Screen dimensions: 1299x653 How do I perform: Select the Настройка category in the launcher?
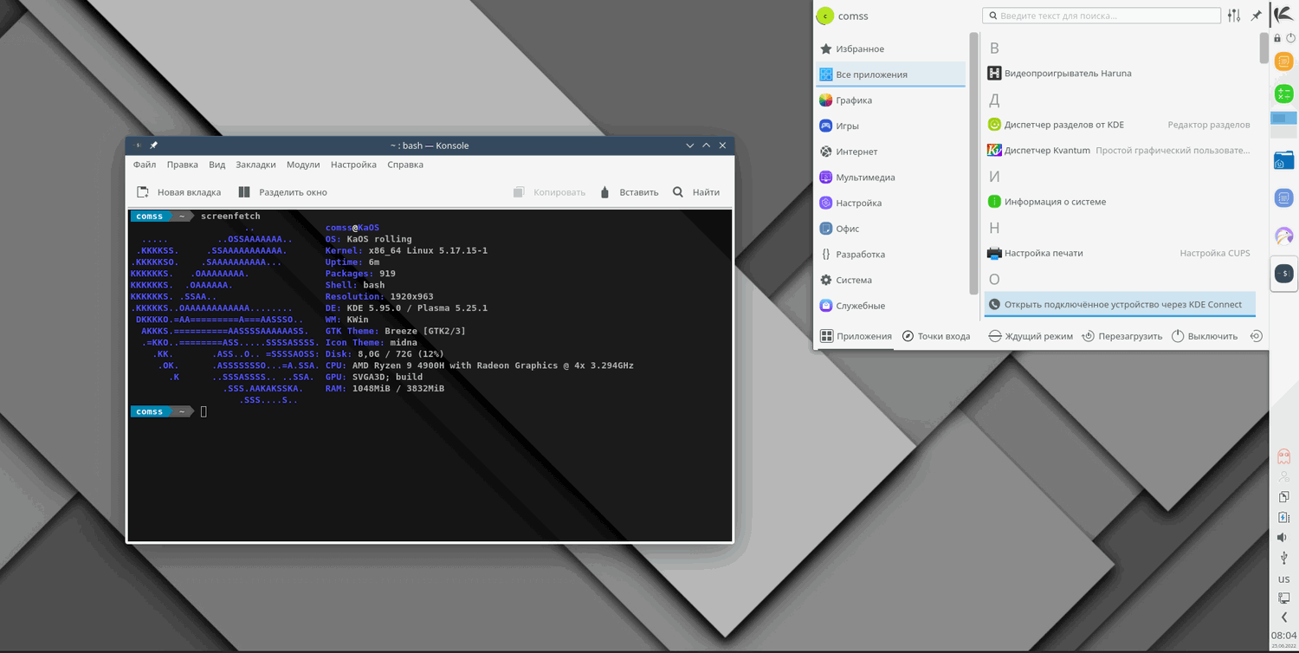pyautogui.click(x=891, y=203)
